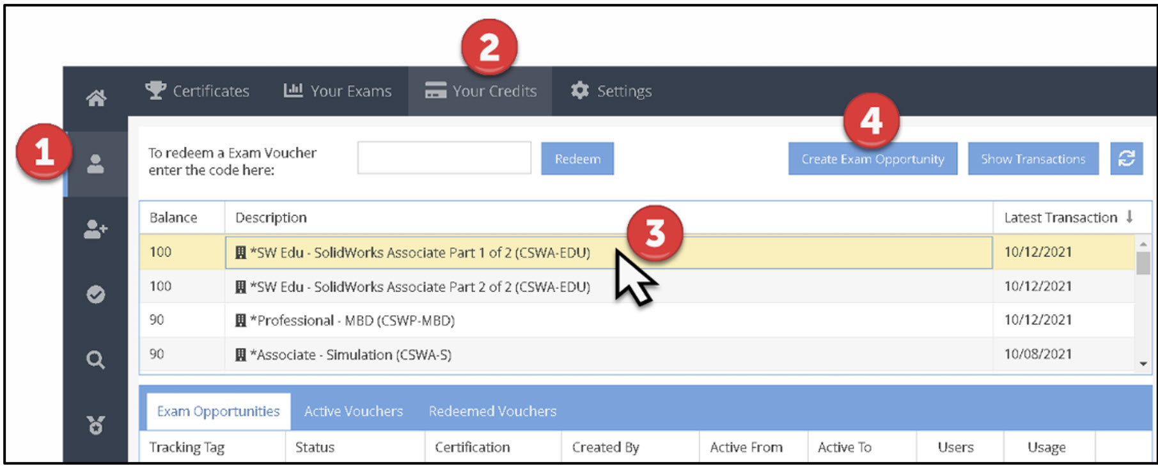This screenshot has height=466, width=1158.
Task: Go to the home icon in sidebar
Action: [96, 98]
